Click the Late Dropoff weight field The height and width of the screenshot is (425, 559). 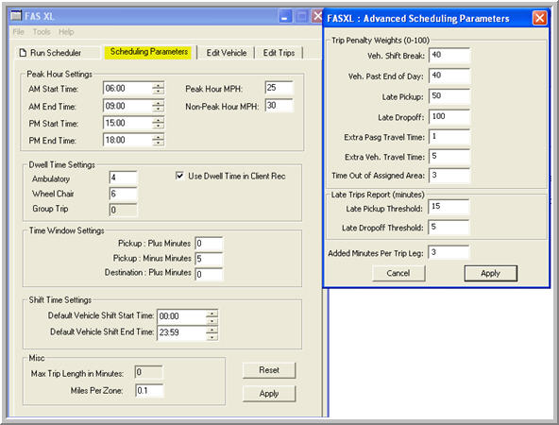(449, 116)
